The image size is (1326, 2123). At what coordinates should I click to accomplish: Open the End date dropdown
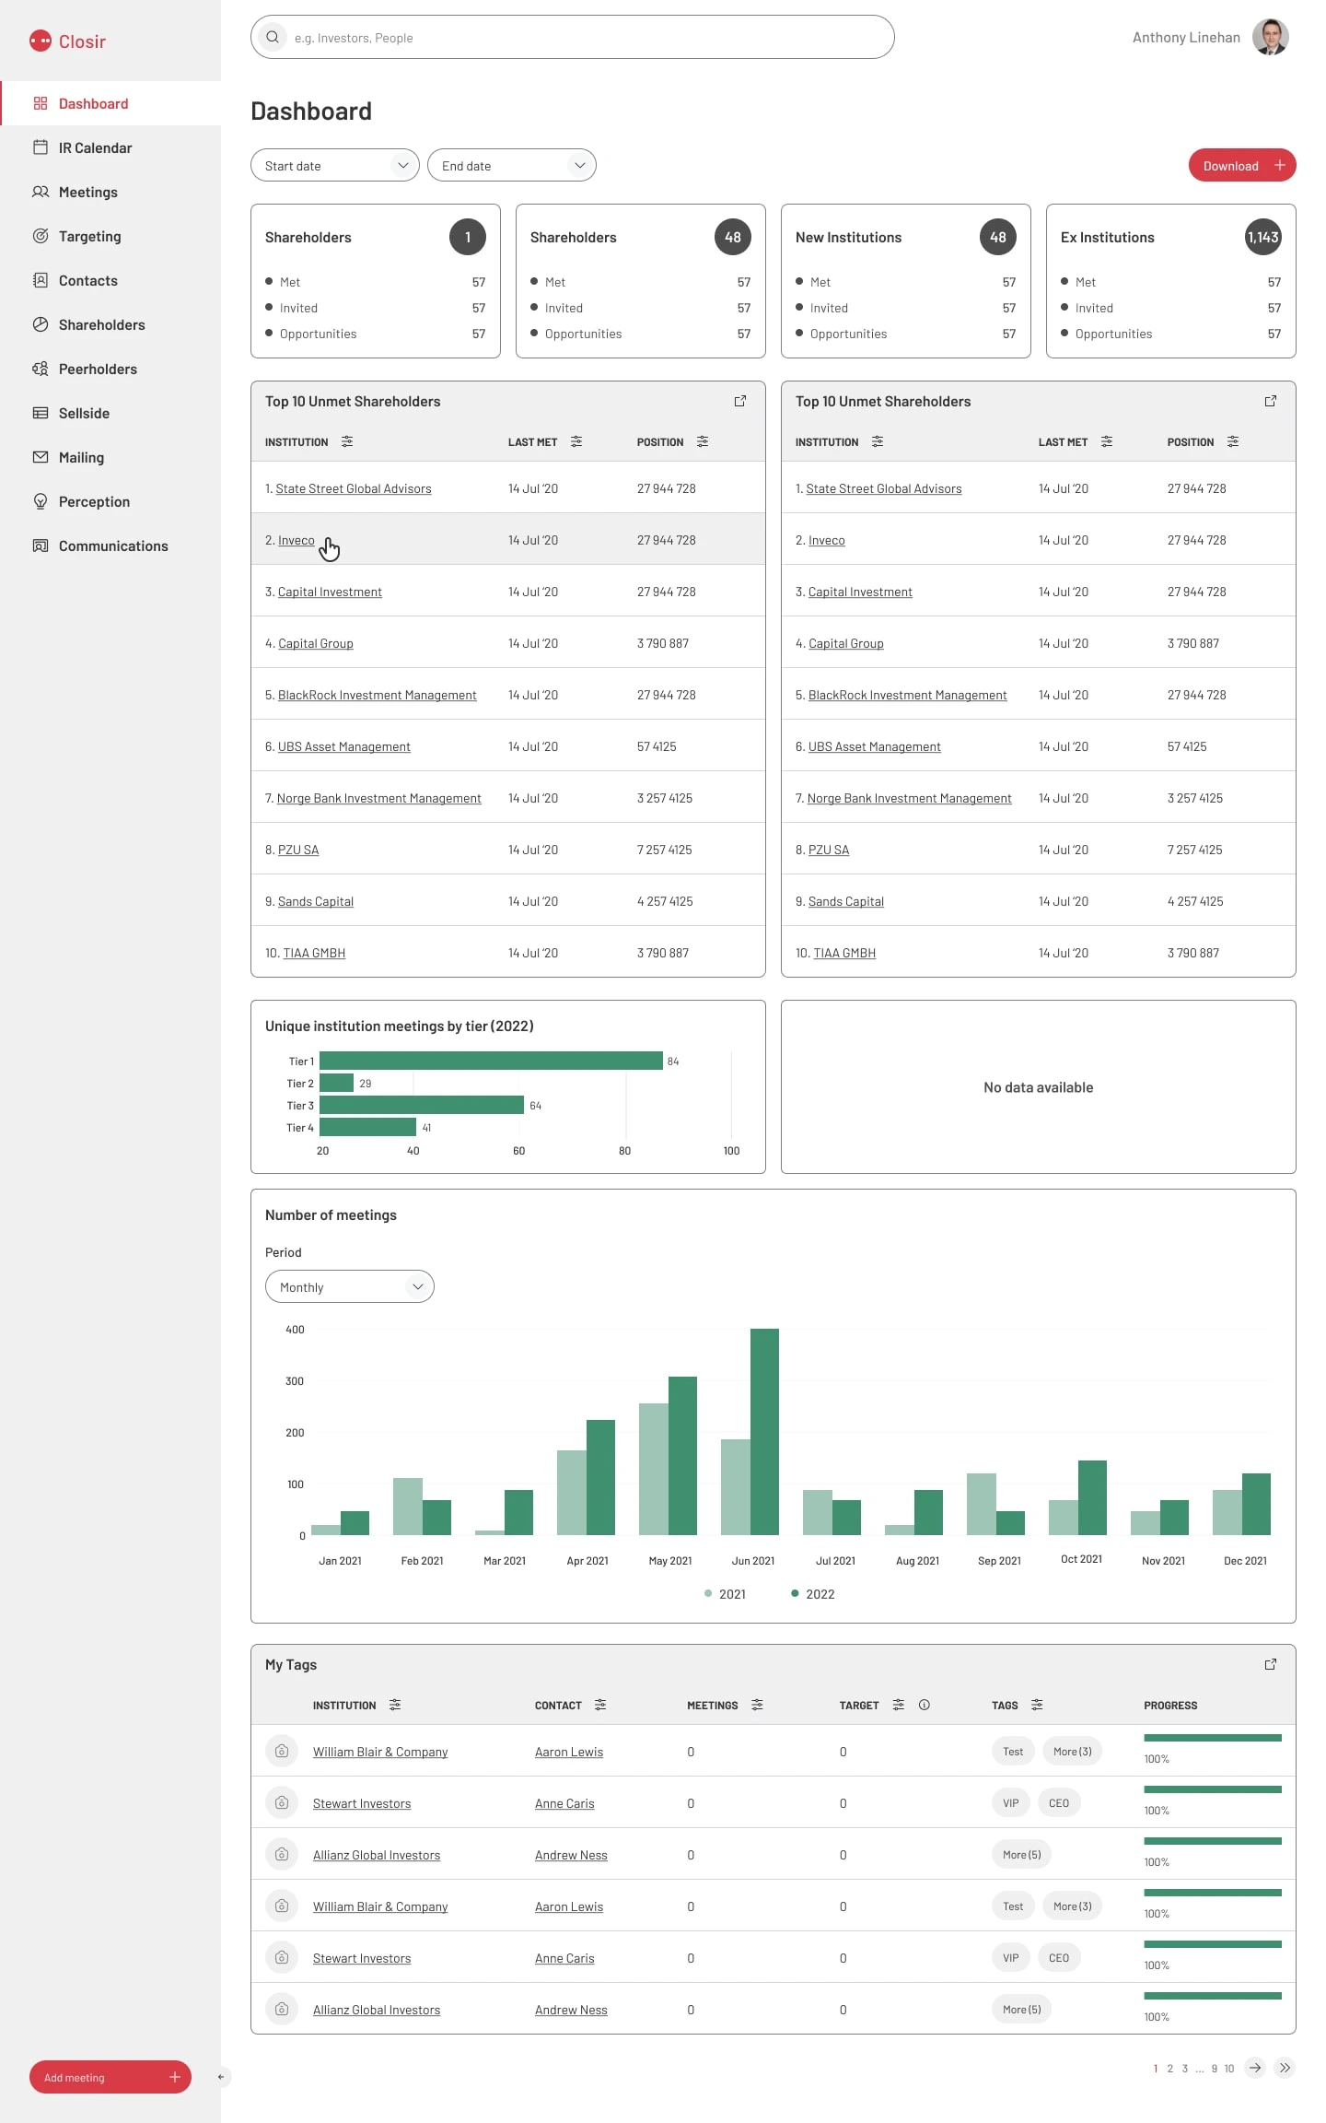pos(512,166)
